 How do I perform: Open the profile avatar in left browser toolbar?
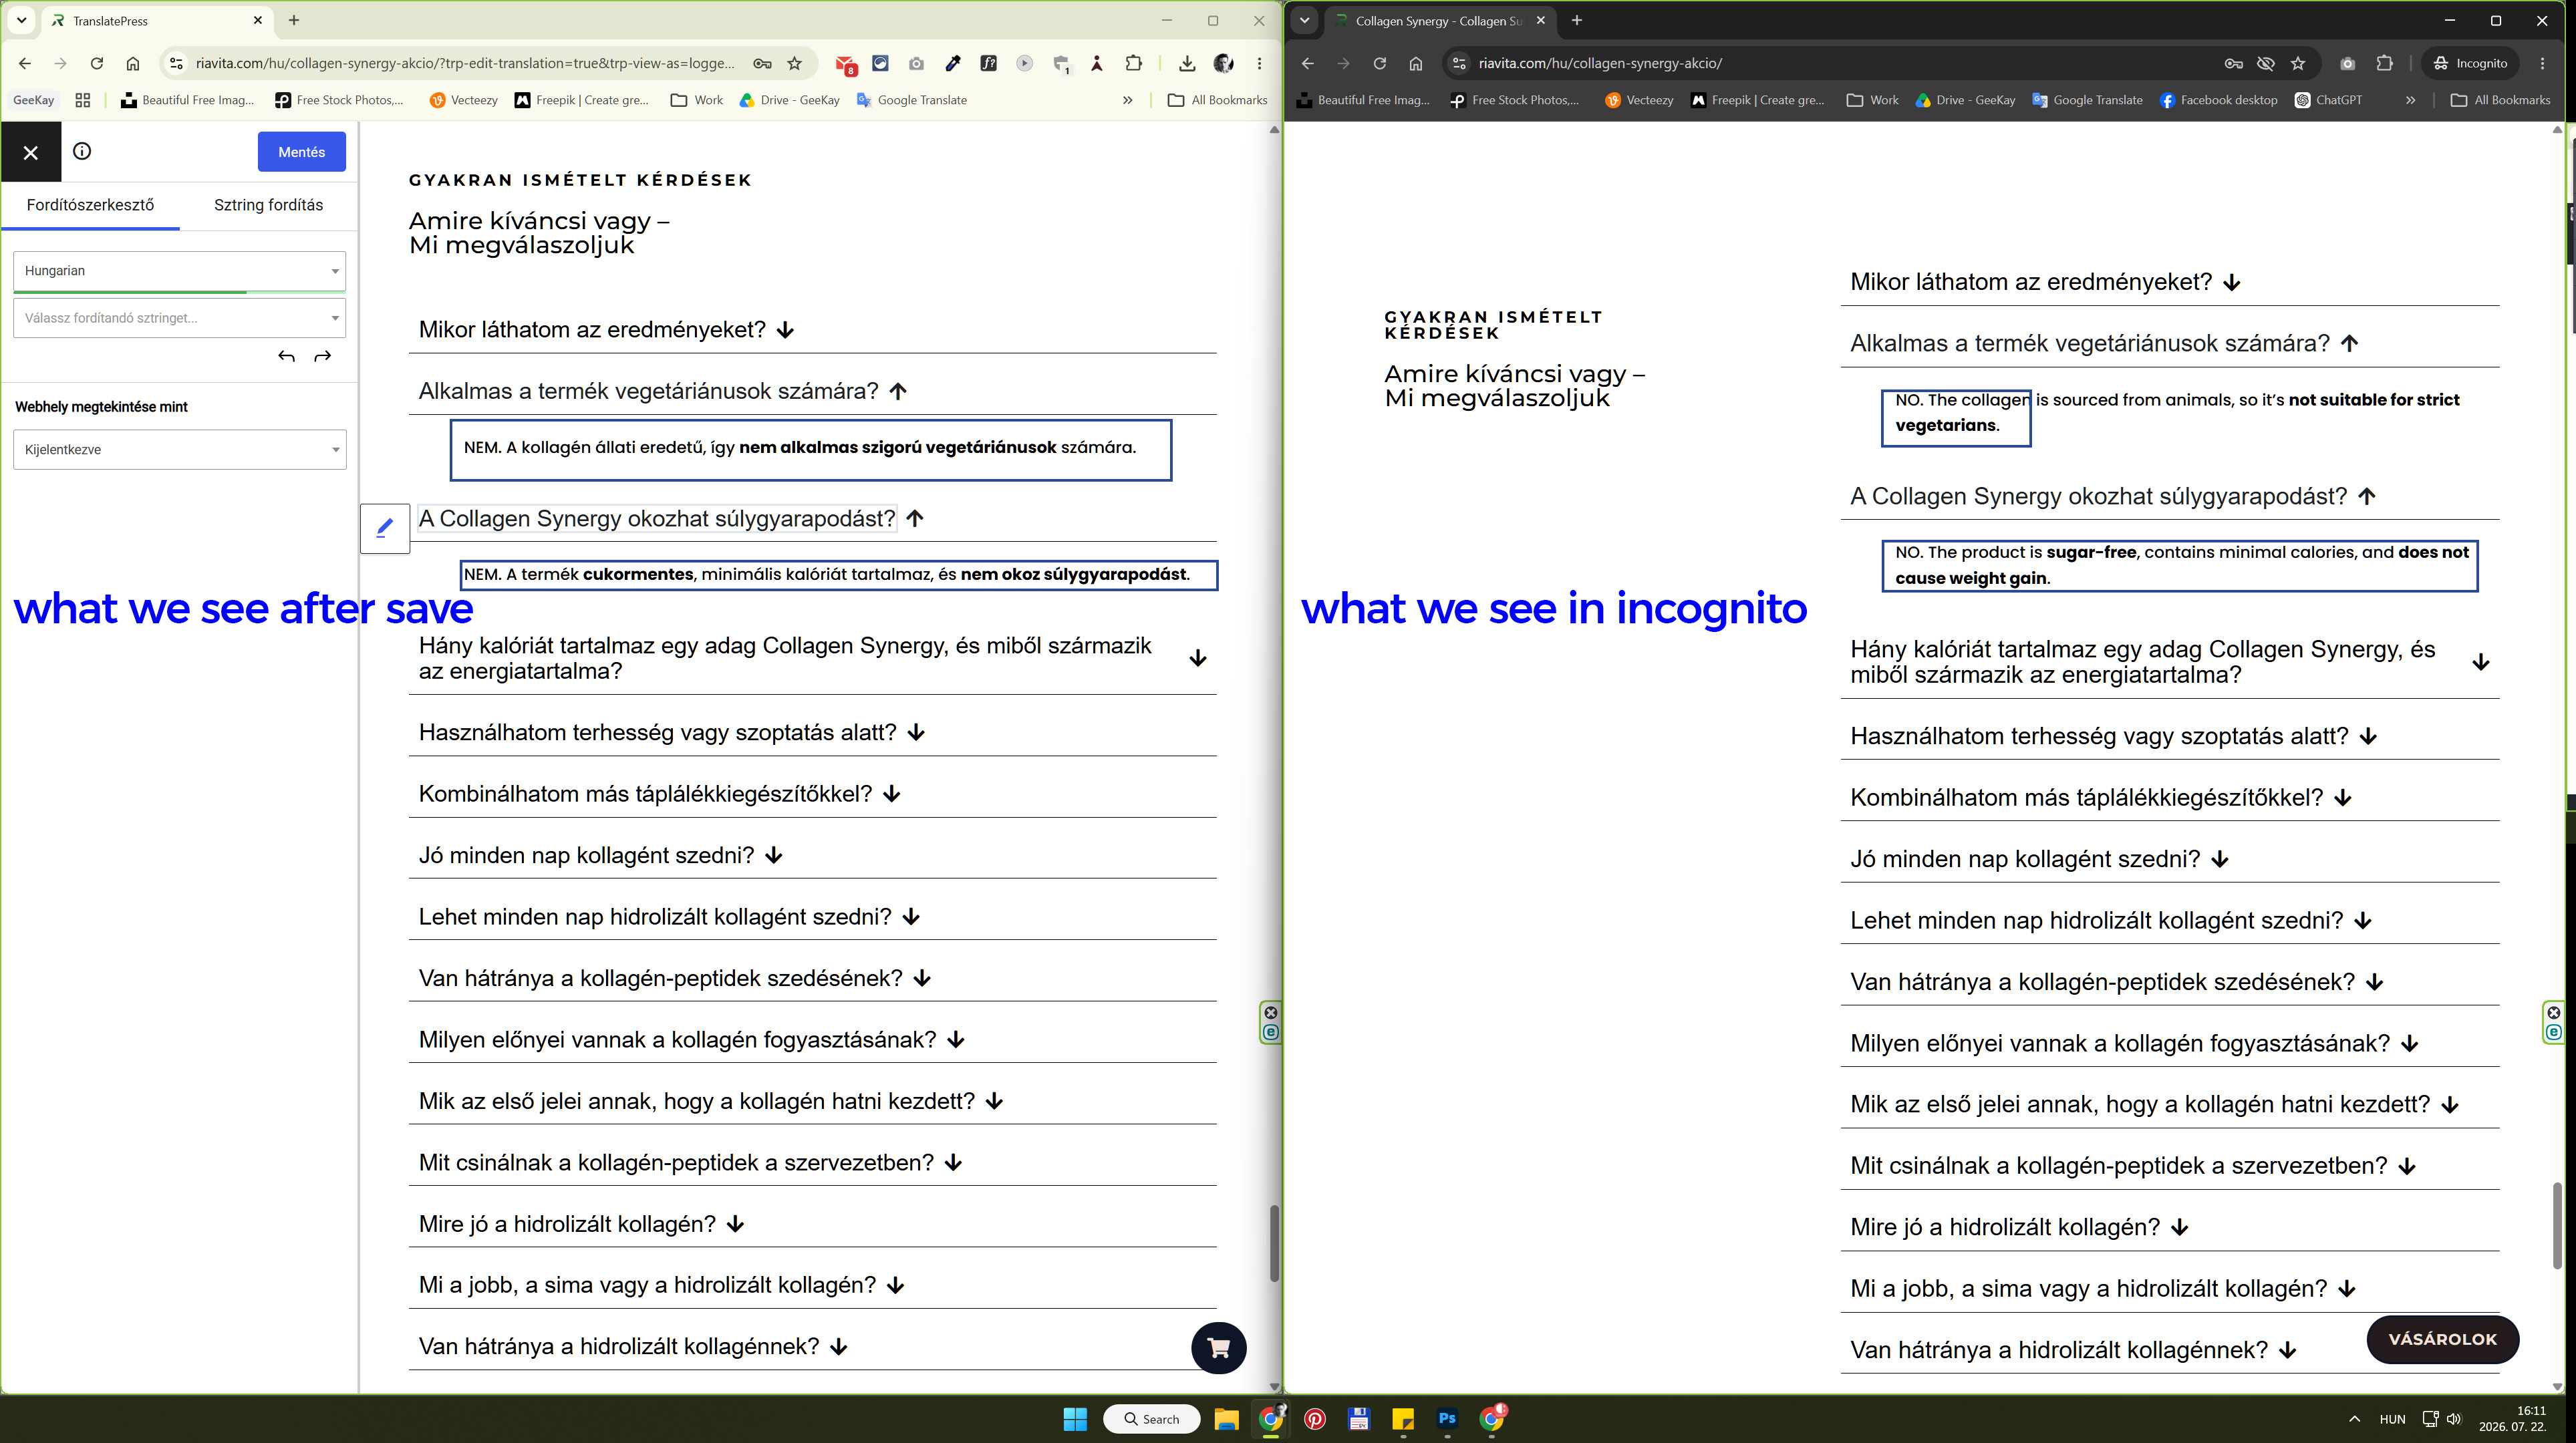click(x=1222, y=63)
